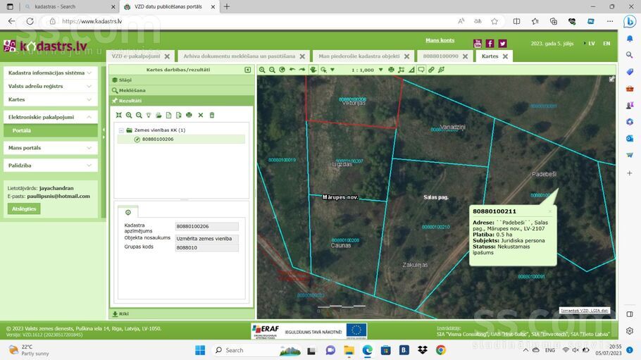Go to previous map view arrow

tap(292, 70)
